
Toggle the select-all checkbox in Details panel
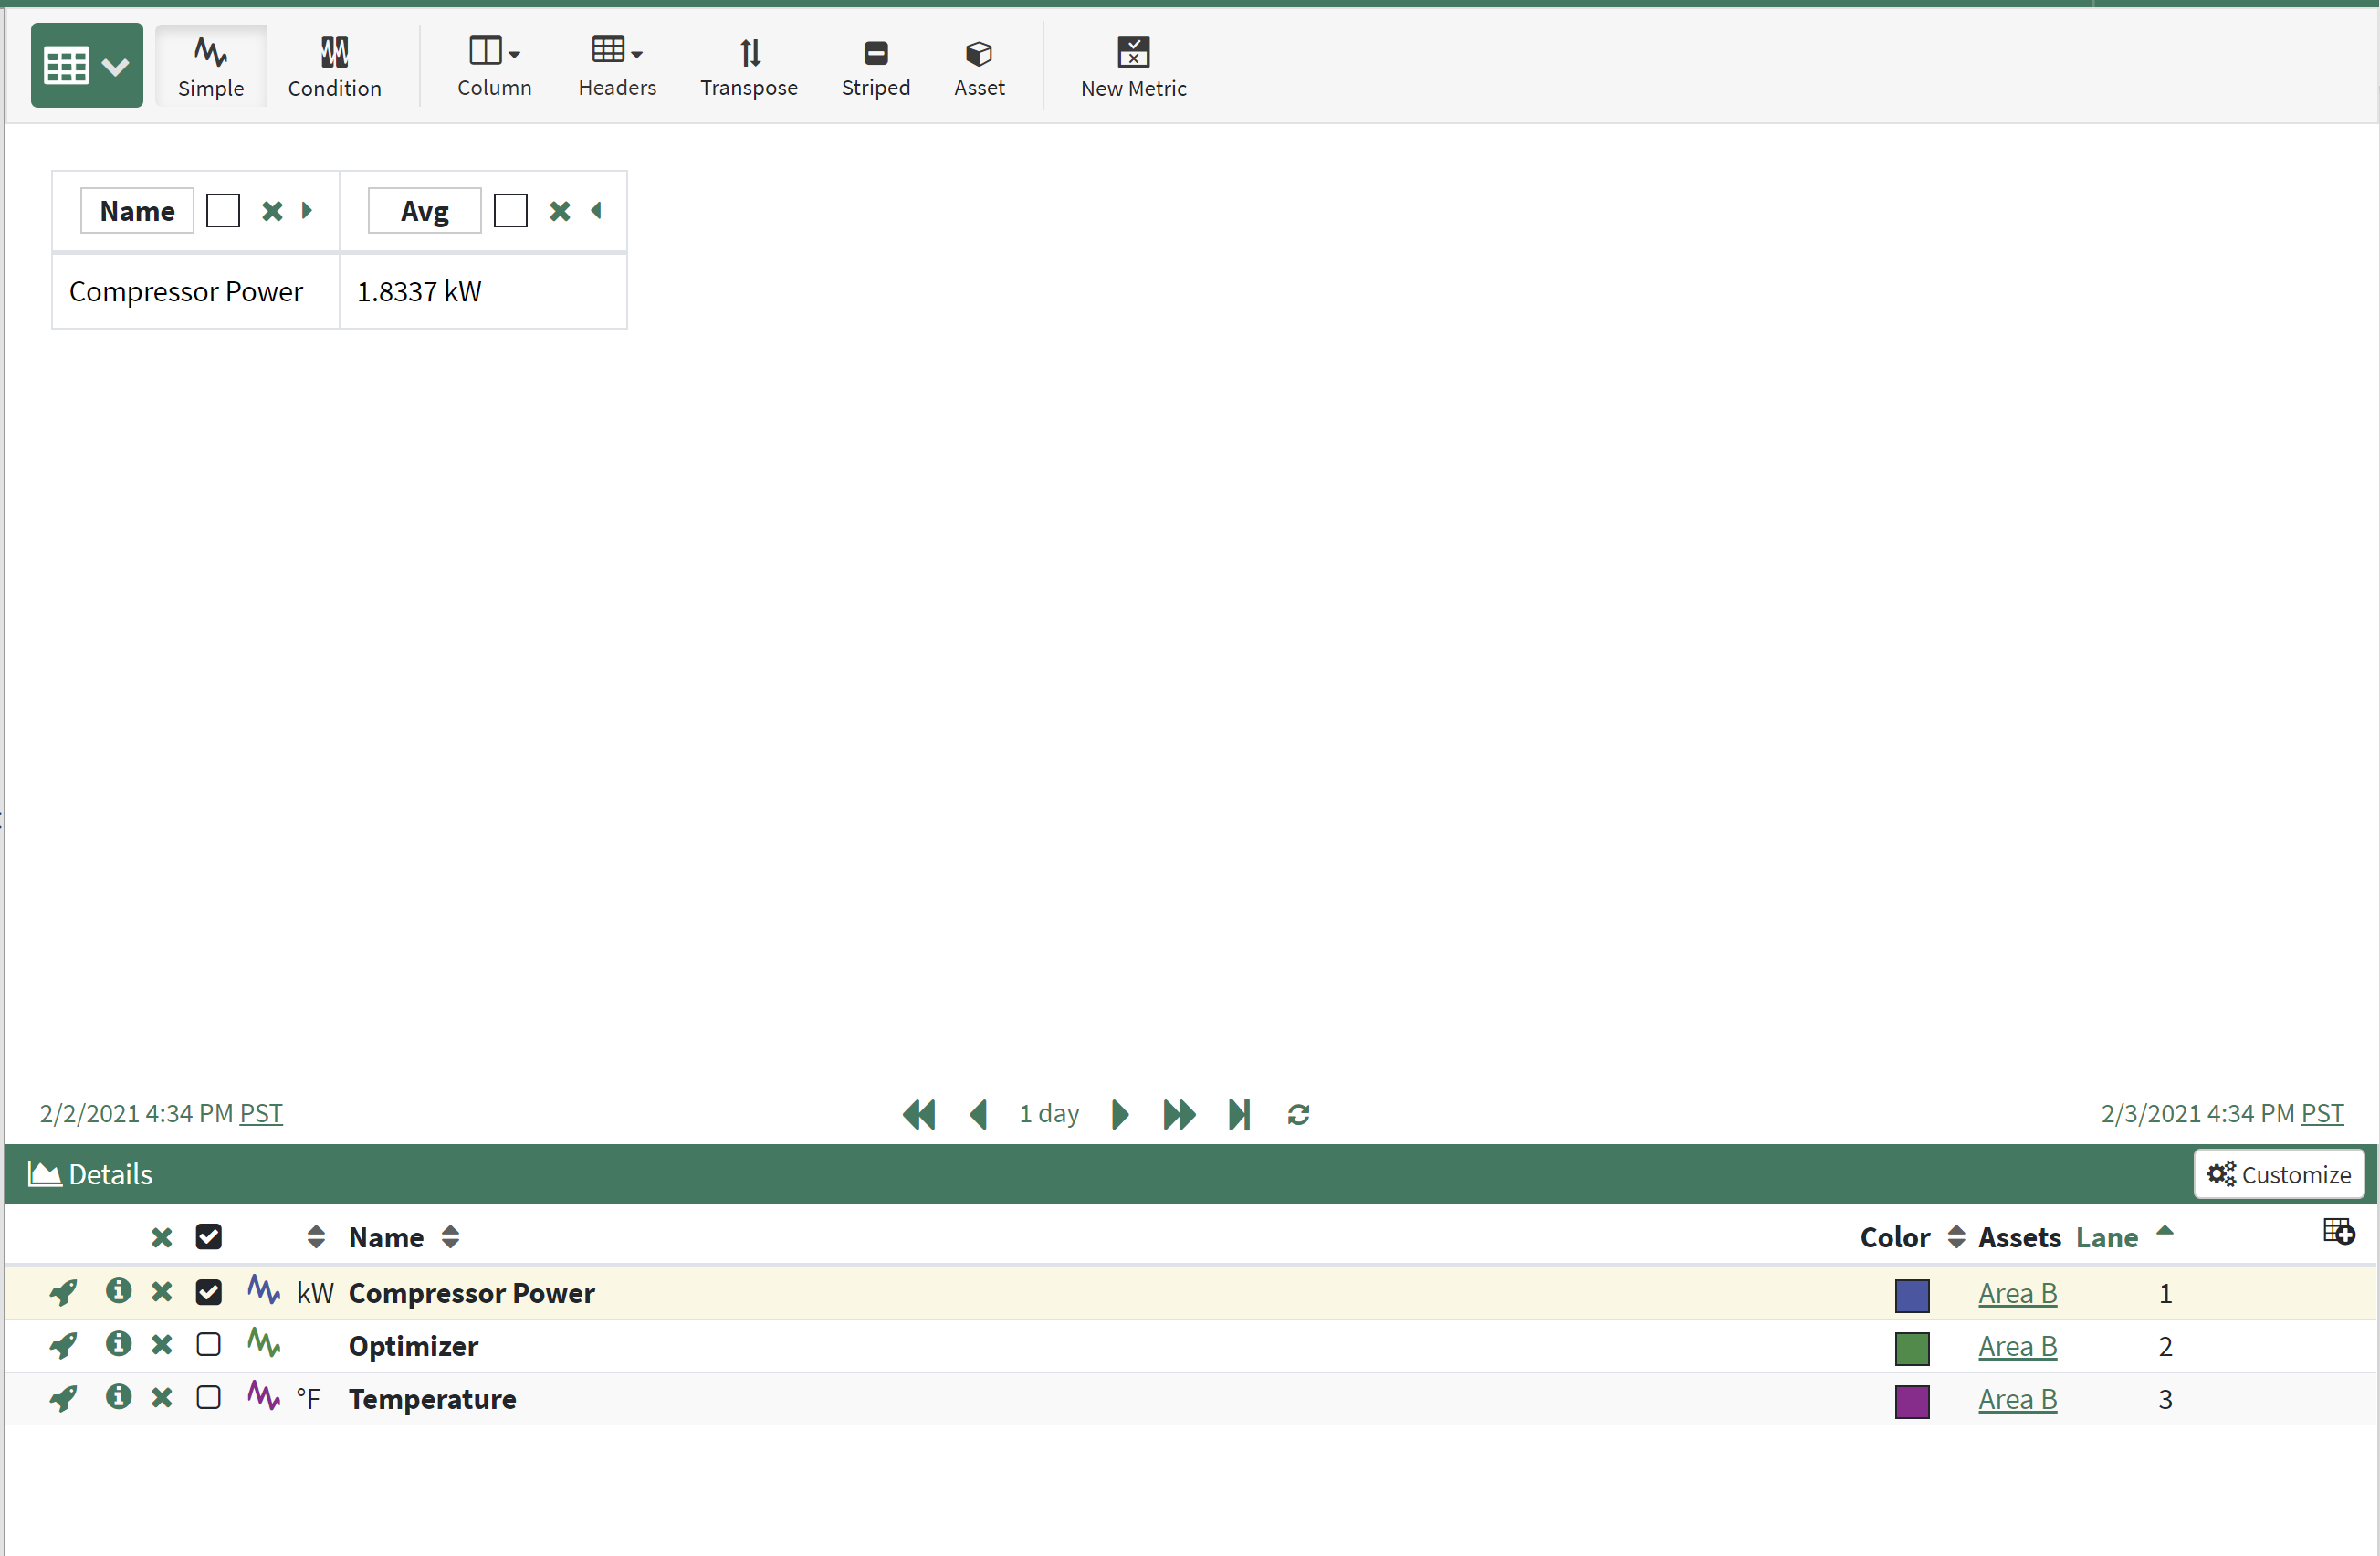(x=206, y=1236)
